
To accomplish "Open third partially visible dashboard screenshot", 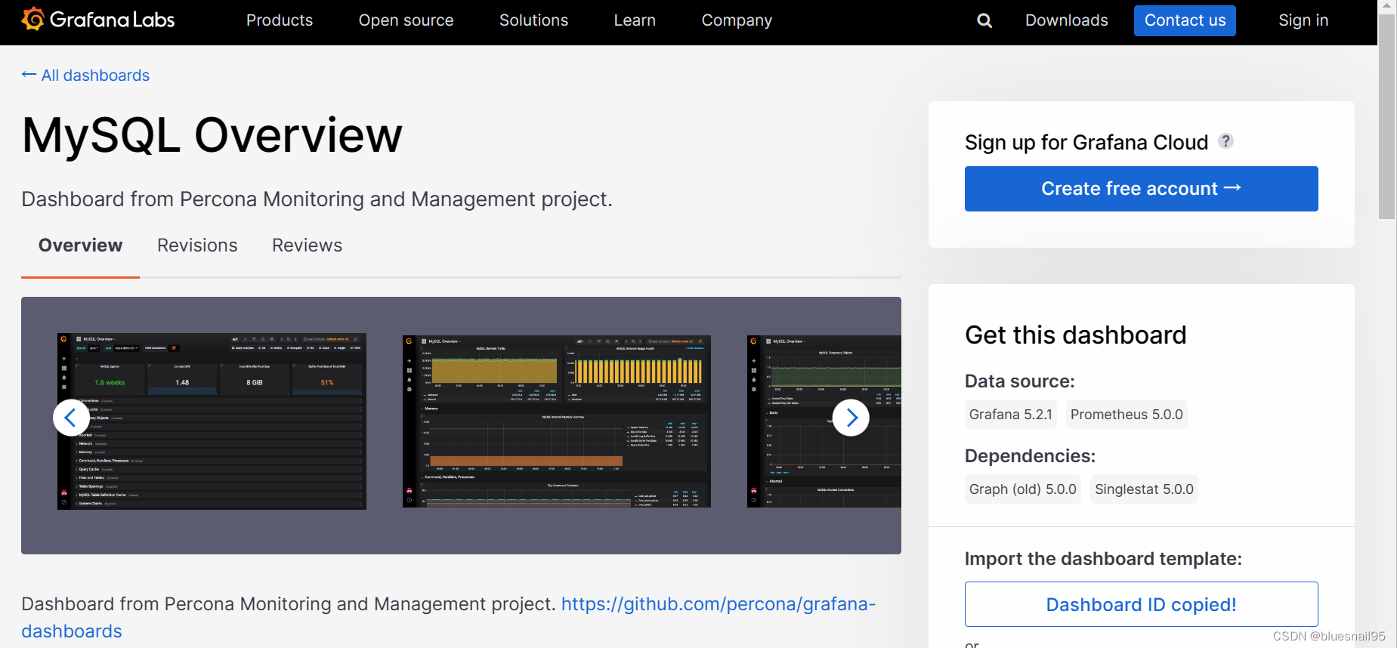I will pyautogui.click(x=824, y=421).
